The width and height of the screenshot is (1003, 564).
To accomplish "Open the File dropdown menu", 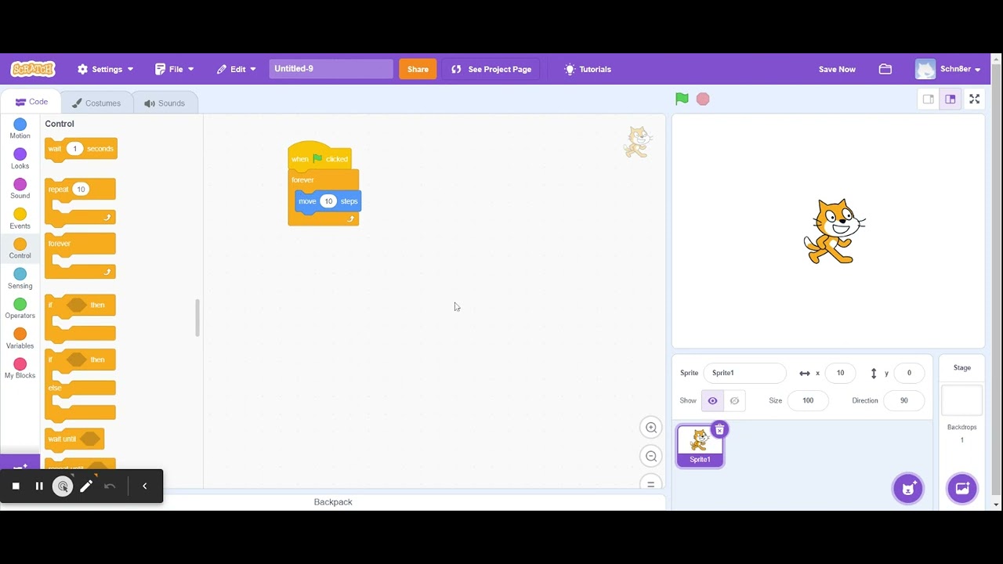I will [175, 69].
